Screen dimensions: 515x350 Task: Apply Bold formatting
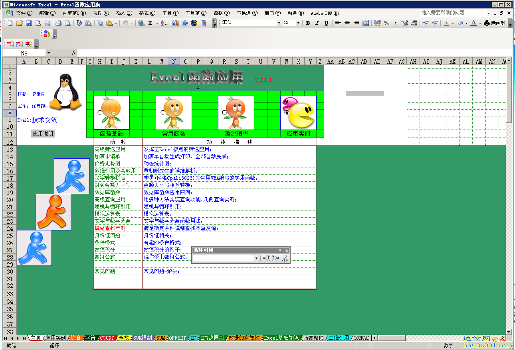click(x=308, y=23)
